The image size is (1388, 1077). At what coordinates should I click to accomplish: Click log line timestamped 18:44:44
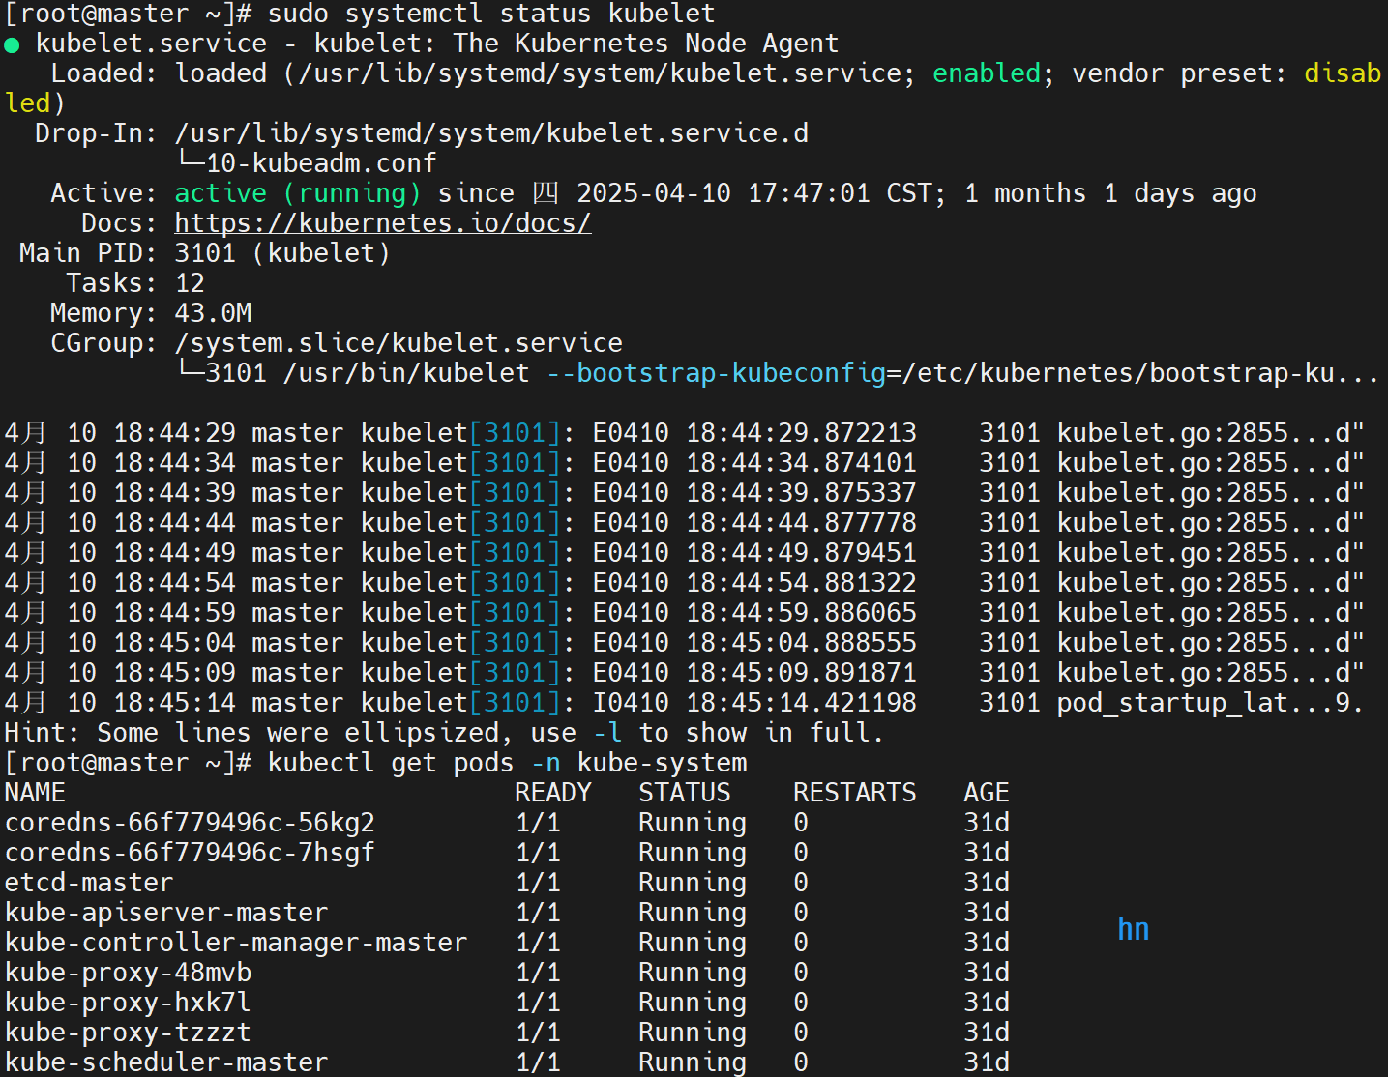click(684, 522)
